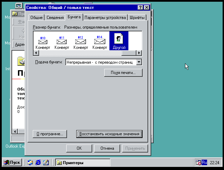The height and width of the screenshot is (170, 224).
Task: Open the Параметры устройства tab
Action: coord(105,18)
